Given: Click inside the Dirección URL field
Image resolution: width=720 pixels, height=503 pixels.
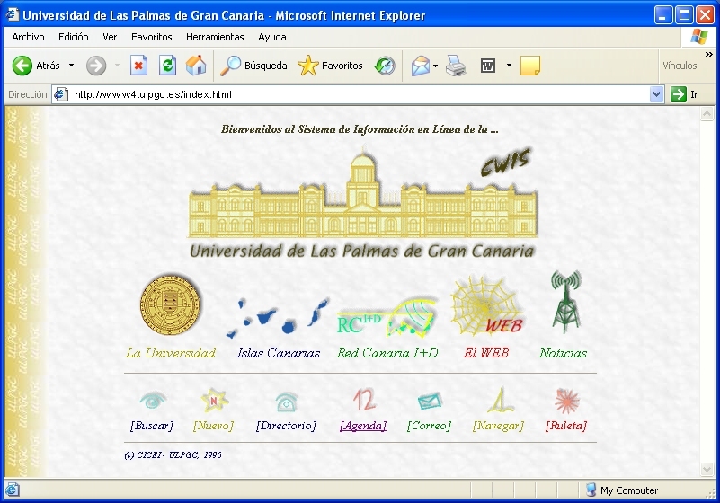Looking at the screenshot, I should 358,94.
